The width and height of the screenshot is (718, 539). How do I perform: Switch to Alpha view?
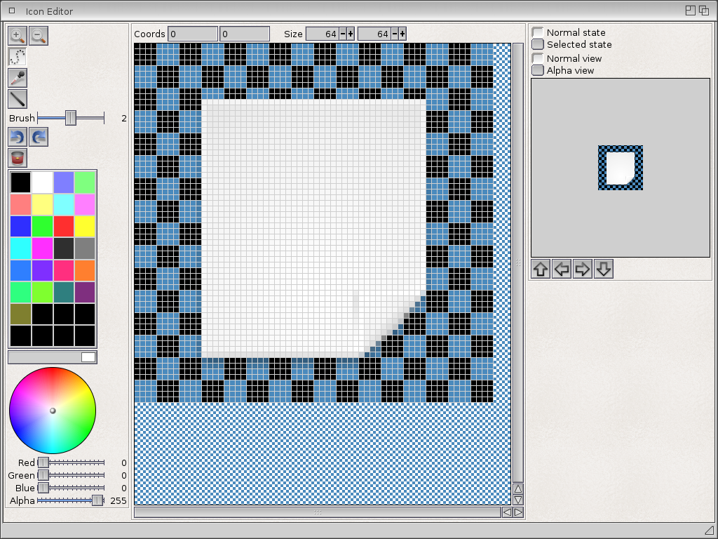pos(538,70)
